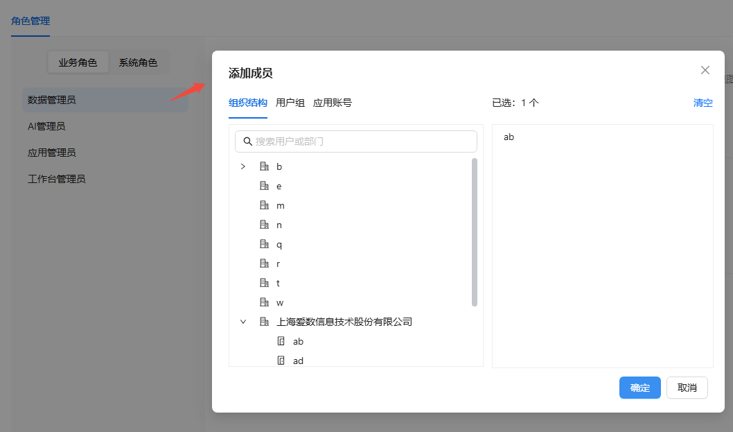Confirm with the 确定 button
The width and height of the screenshot is (733, 432).
click(640, 388)
